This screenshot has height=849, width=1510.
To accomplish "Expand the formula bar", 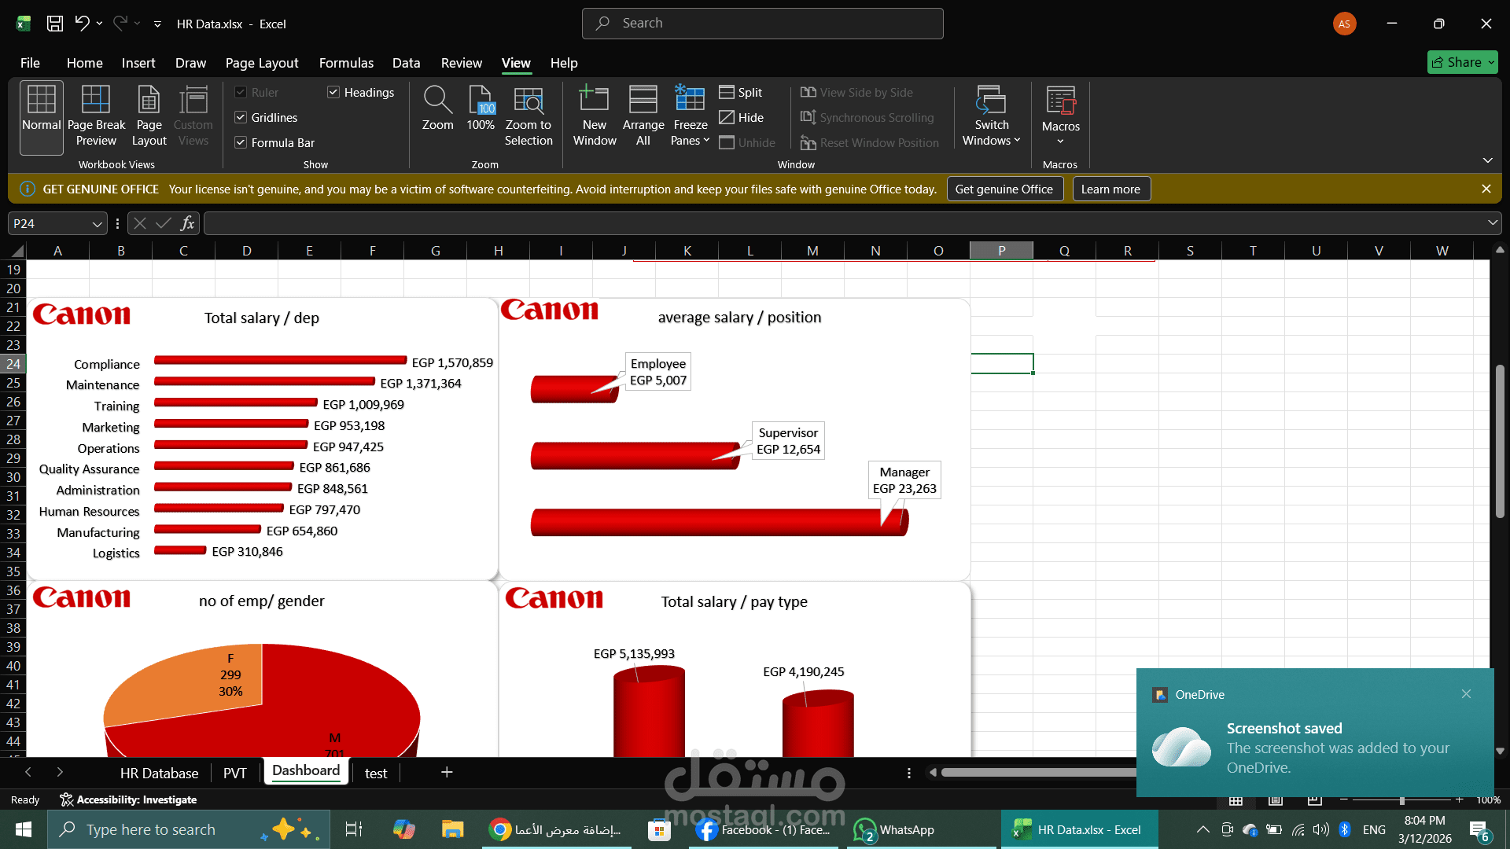I will coord(1492,223).
